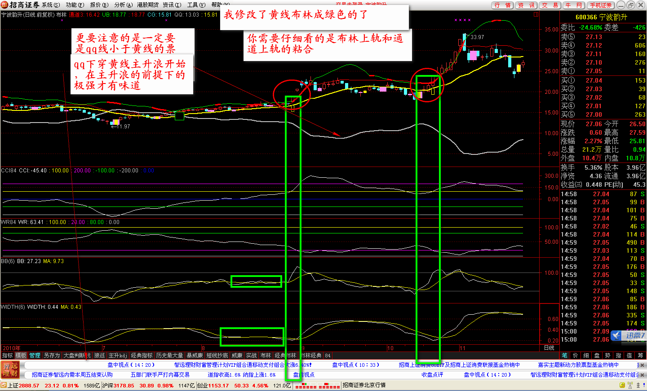Select the 主升kdj indicator tab
The width and height of the screenshot is (647, 391).
coord(118,355)
